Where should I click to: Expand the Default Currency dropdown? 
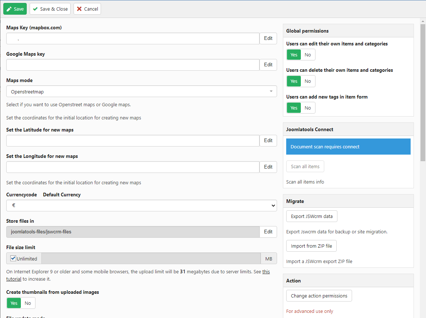point(141,206)
